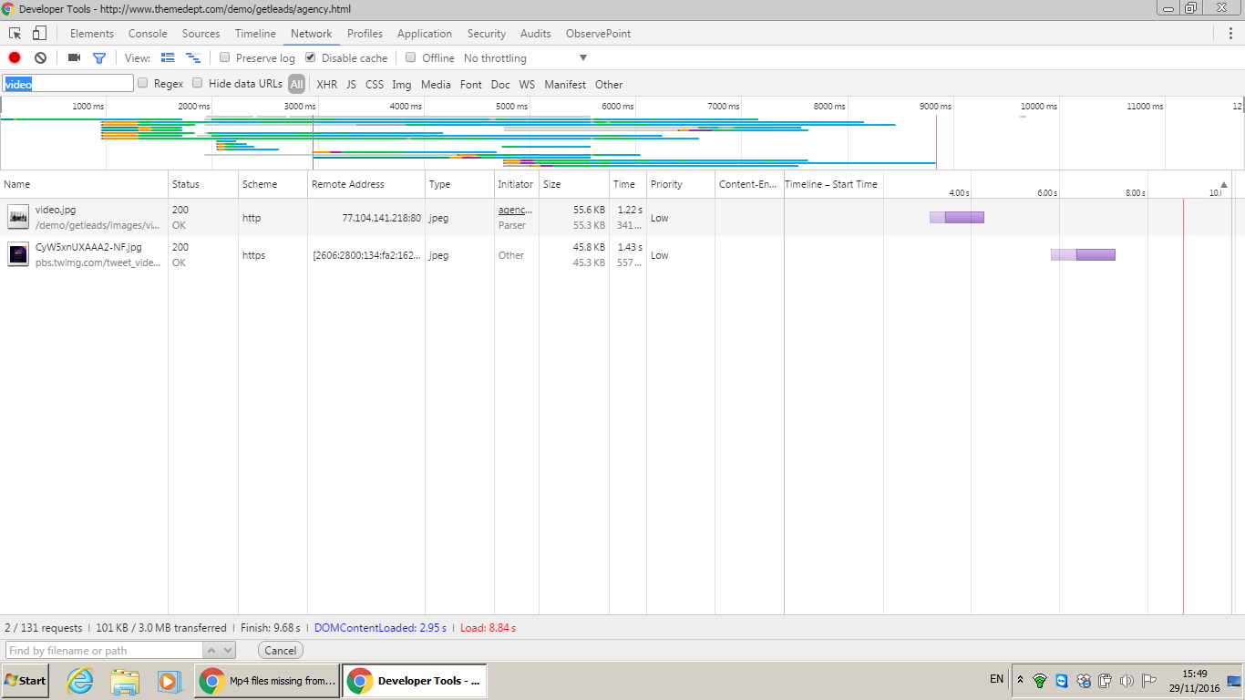Filter requests by XHR type
Screen dimensions: 1245x700
click(326, 84)
